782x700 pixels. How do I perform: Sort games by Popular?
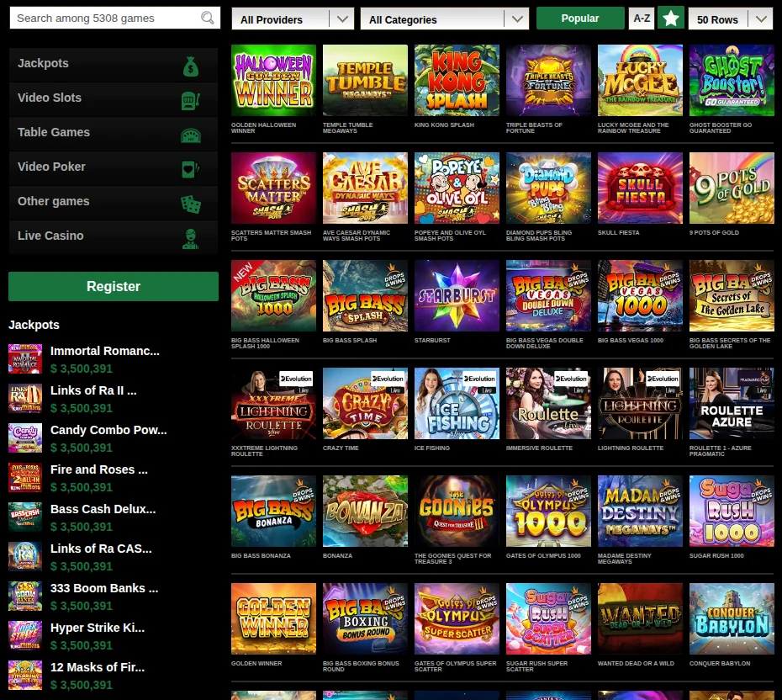tap(580, 19)
